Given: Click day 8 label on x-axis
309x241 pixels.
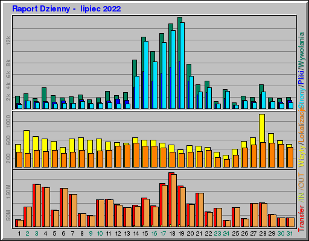Looking at the screenshot, I should pos(82,234).
